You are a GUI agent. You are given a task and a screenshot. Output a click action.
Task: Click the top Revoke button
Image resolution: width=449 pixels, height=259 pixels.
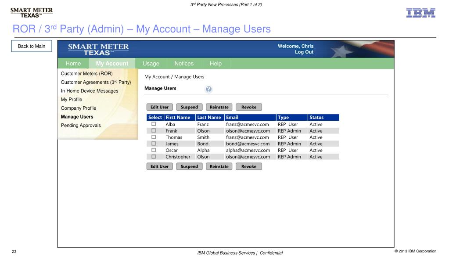(249, 107)
